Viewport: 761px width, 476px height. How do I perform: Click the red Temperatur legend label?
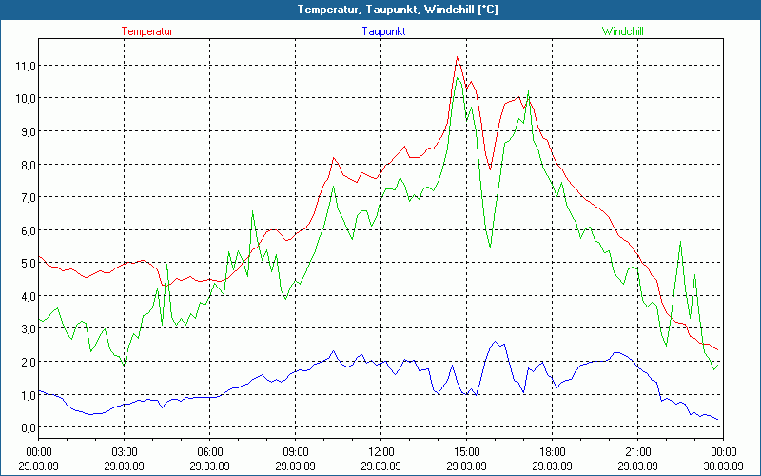(x=147, y=31)
